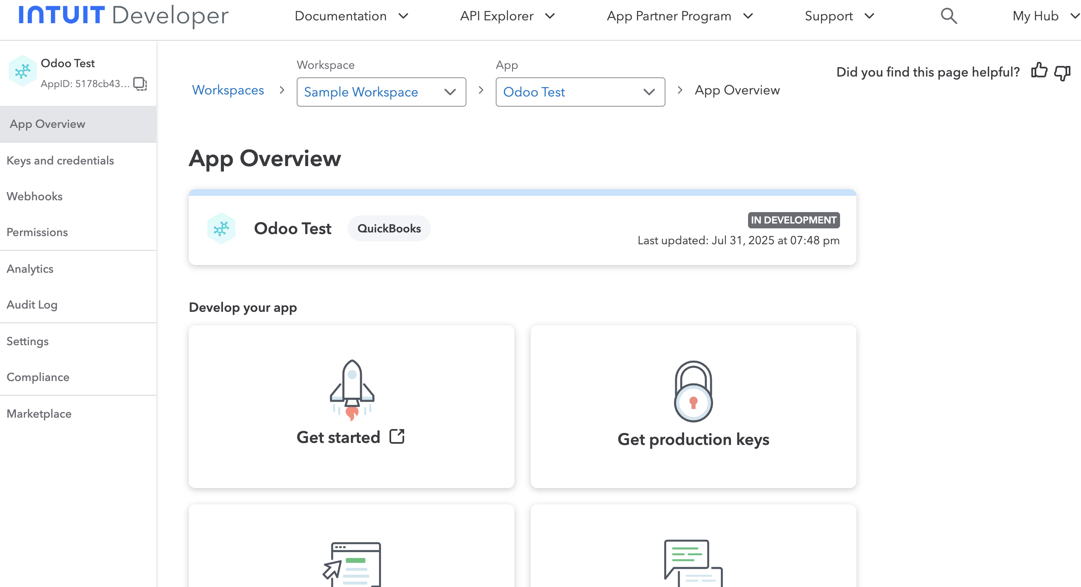1081x587 pixels.
Task: Click the Get started card title
Action: click(x=338, y=437)
